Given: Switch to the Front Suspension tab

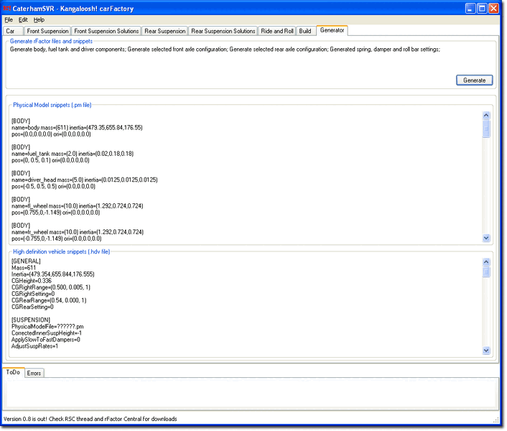Looking at the screenshot, I should 47,31.
